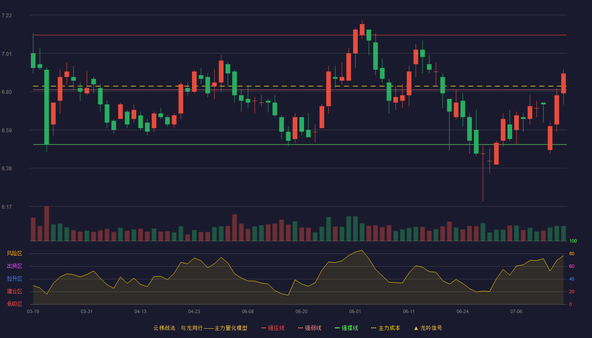
Task: Click the green horizontal support line
Action: coord(300,144)
